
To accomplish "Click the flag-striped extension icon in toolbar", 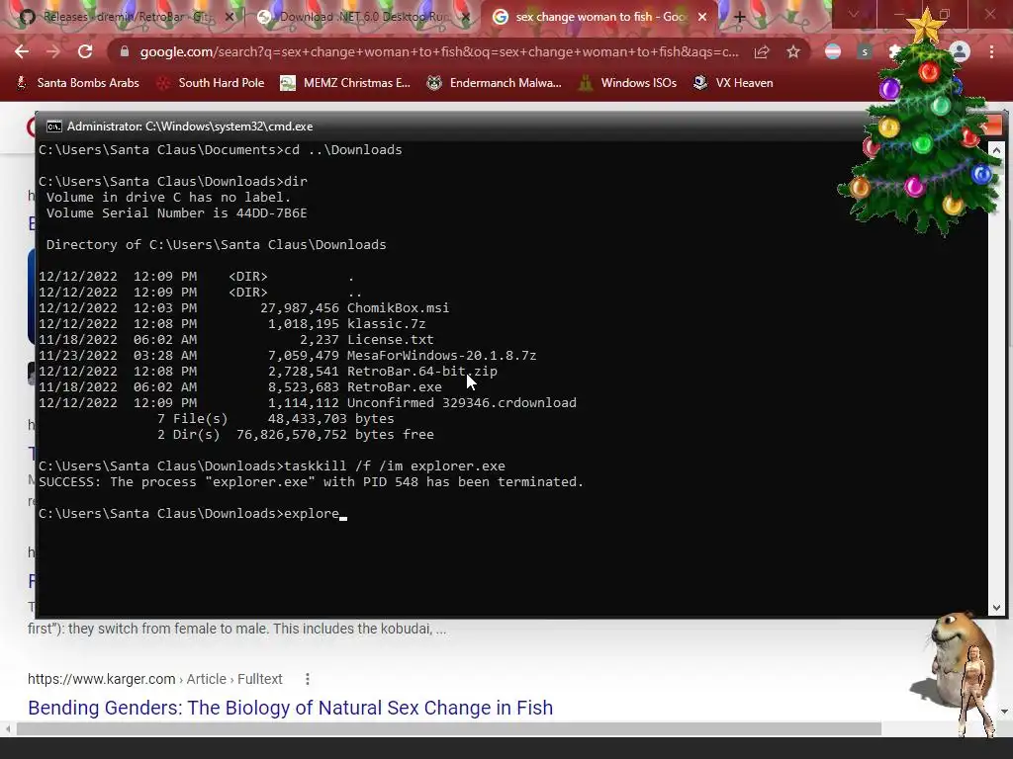I will click(833, 51).
